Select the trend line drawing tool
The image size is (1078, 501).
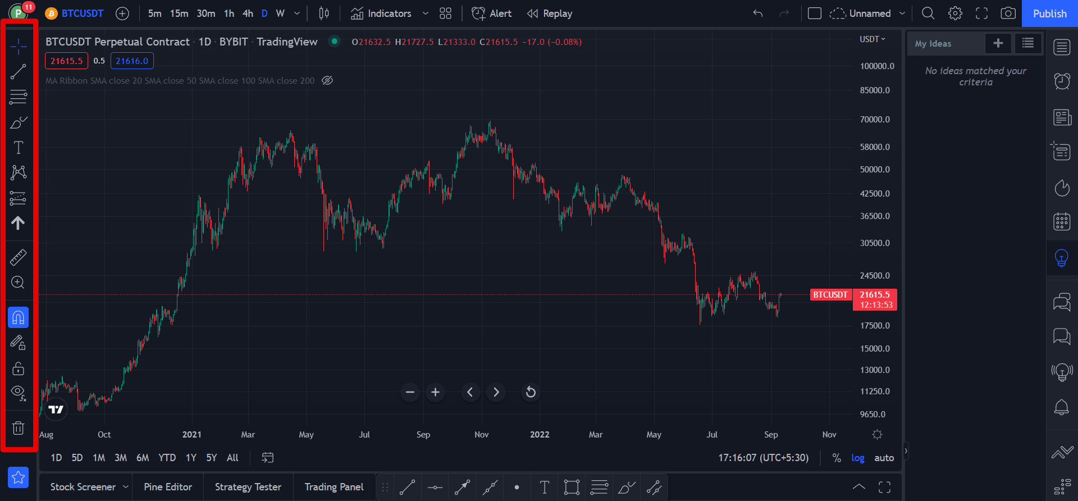[18, 71]
